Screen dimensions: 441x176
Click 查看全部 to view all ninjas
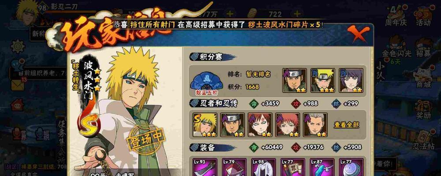pos(347,125)
